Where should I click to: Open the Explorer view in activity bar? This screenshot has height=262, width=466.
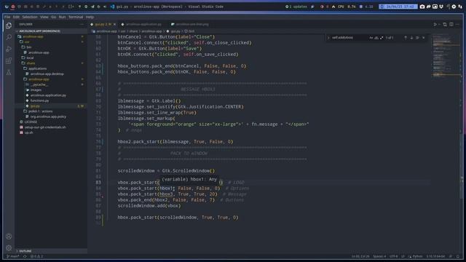(9, 26)
